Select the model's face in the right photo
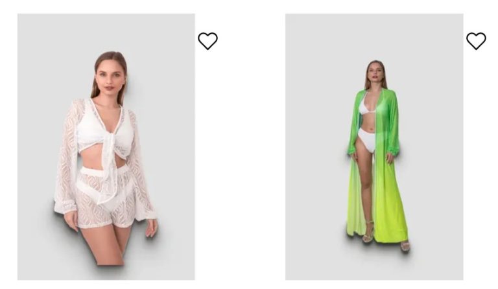 pos(375,74)
